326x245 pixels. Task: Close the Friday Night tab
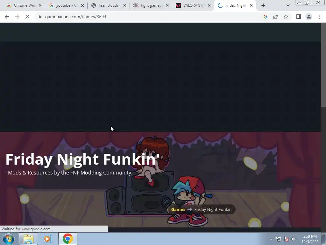tap(251, 6)
